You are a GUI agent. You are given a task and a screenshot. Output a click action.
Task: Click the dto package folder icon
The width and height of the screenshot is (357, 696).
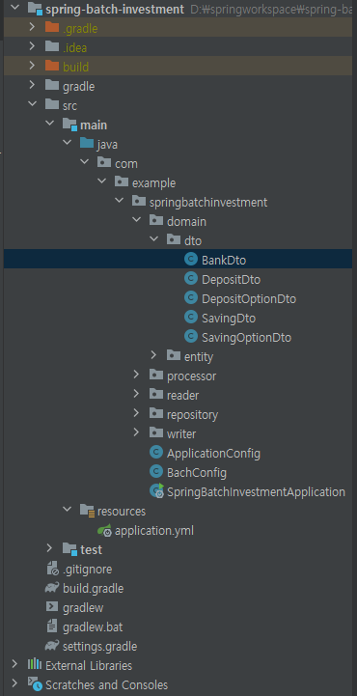point(174,240)
